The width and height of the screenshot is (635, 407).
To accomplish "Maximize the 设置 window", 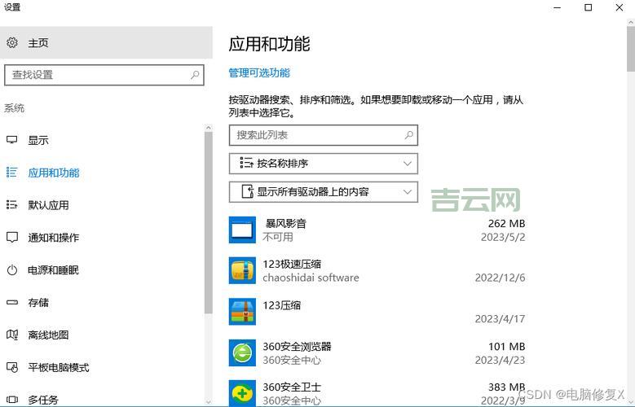I will [x=589, y=7].
